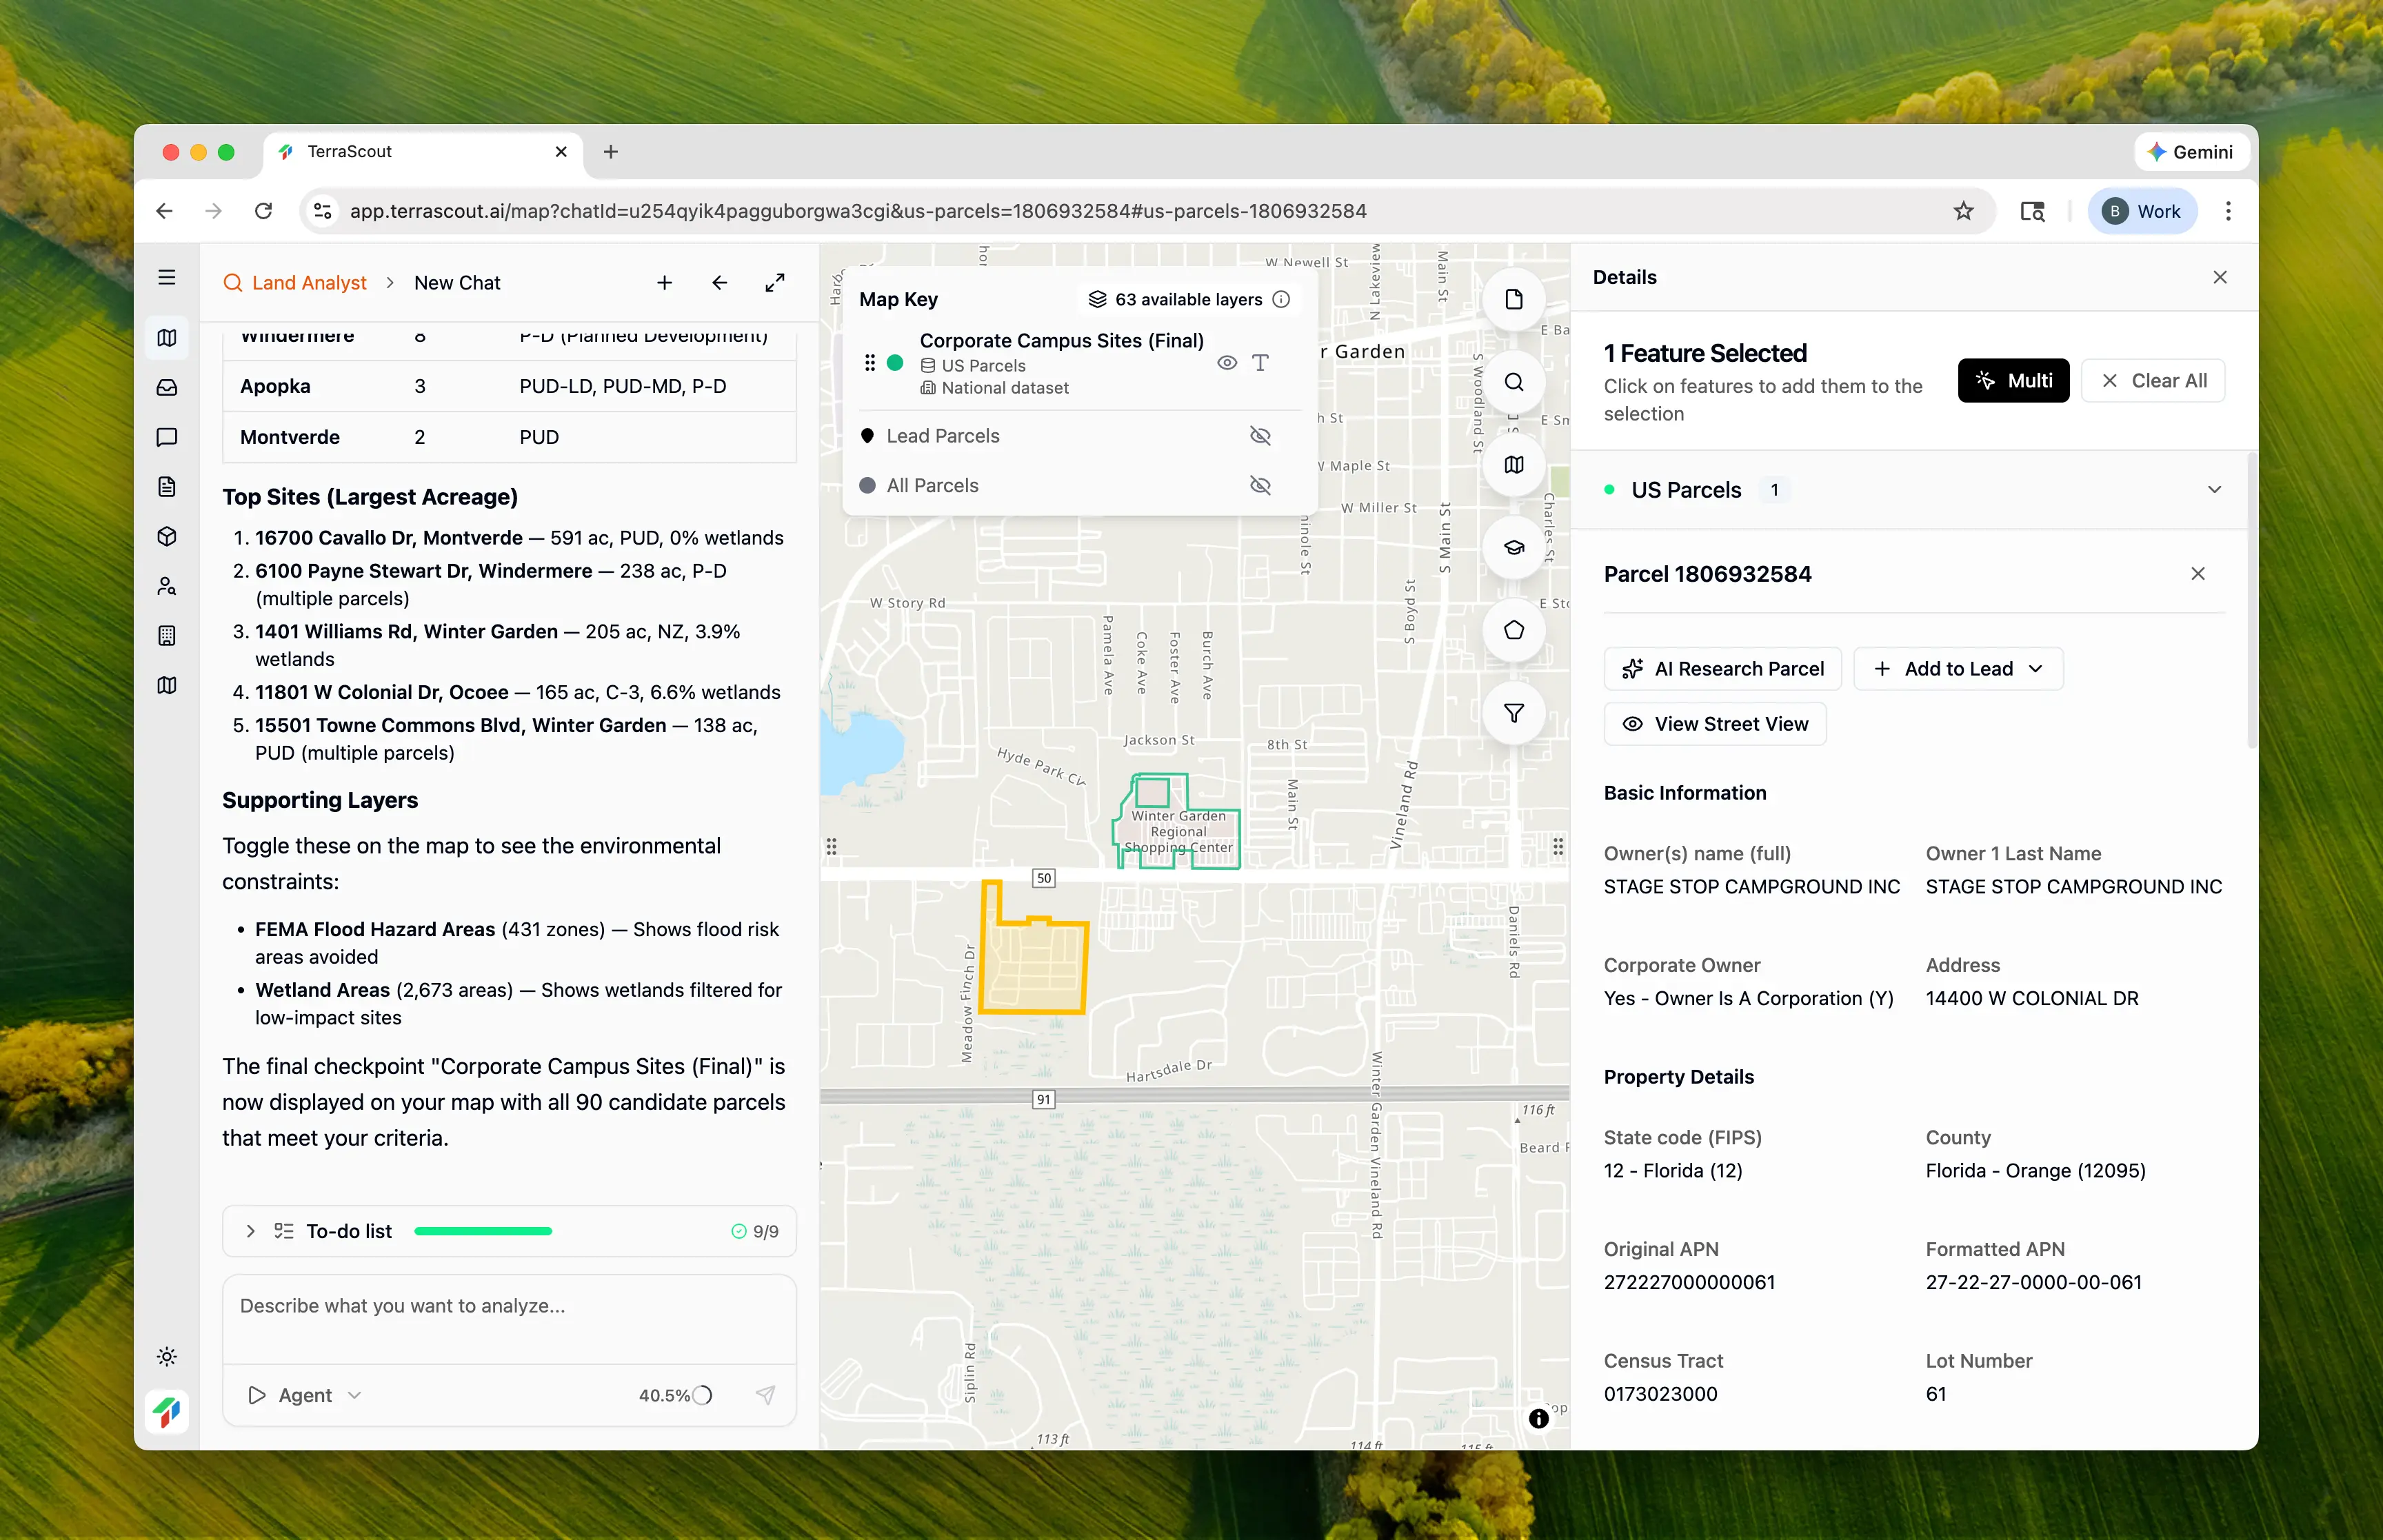Click the document icon on map toolbar
2383x1540 pixels.
pos(1513,299)
